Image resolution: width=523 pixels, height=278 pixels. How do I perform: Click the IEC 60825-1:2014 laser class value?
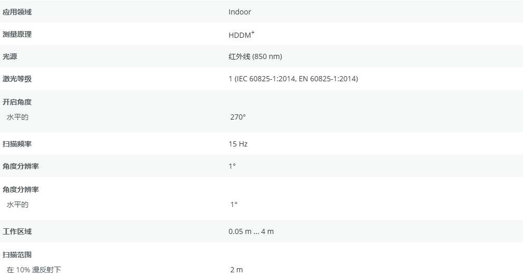pyautogui.click(x=293, y=79)
